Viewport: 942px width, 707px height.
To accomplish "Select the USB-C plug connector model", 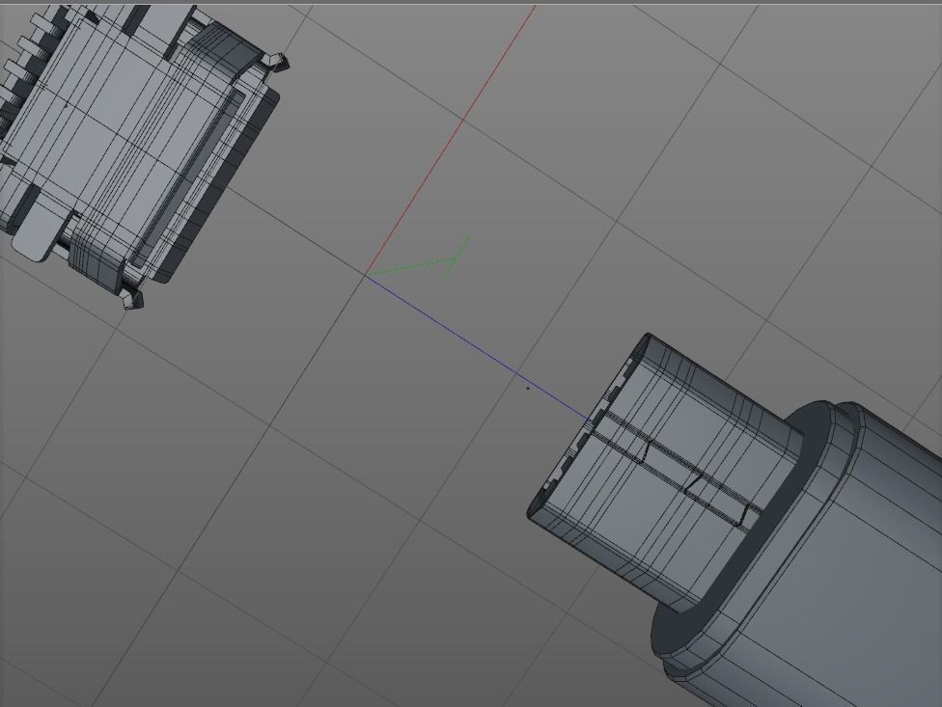I will pyautogui.click(x=735, y=519).
